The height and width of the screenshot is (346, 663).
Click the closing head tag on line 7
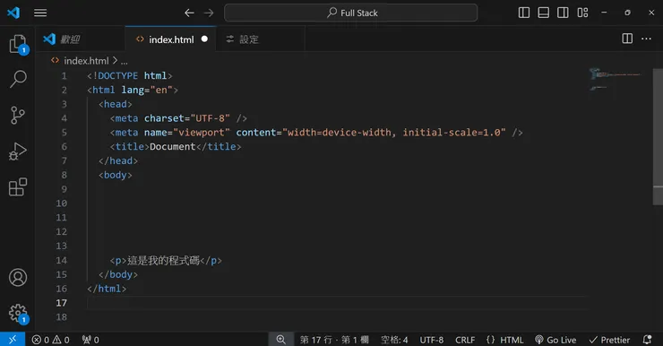(x=118, y=160)
